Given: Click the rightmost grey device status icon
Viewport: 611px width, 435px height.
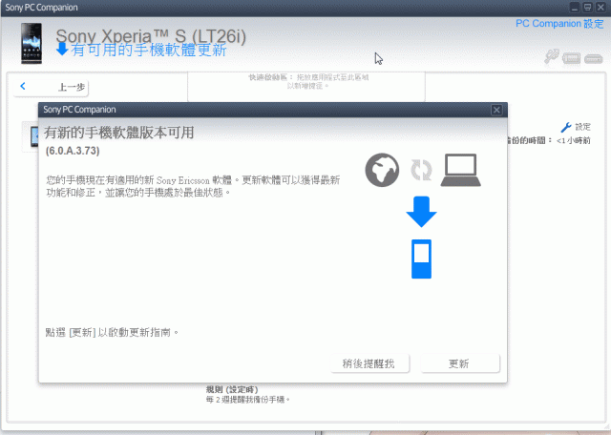Looking at the screenshot, I should point(594,59).
